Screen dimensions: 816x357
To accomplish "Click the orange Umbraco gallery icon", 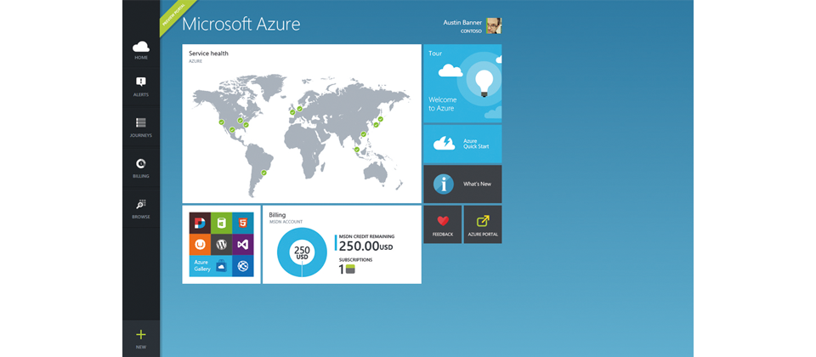I will coord(201,244).
